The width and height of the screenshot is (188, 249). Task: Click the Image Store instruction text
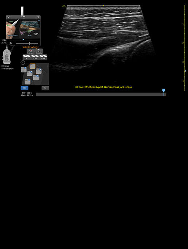point(7,69)
